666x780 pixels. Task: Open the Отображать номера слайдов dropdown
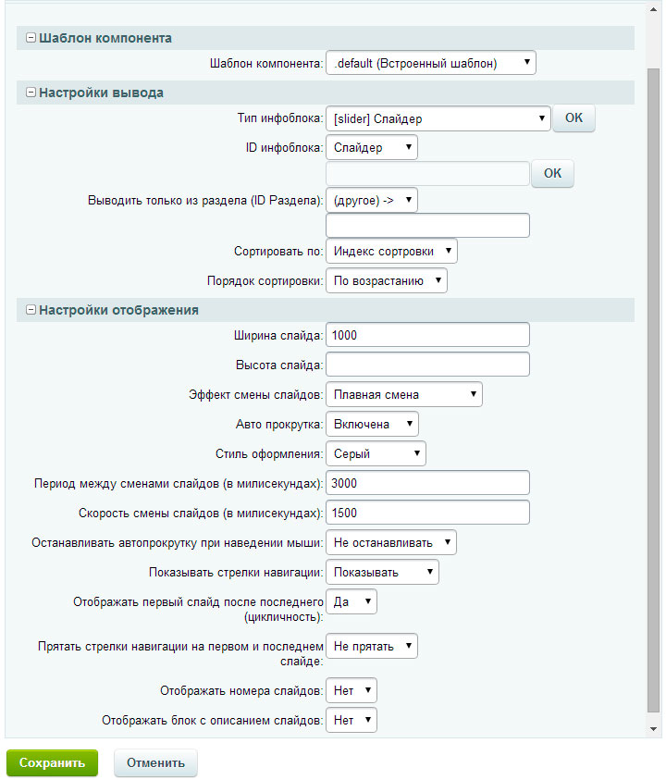pos(351,690)
